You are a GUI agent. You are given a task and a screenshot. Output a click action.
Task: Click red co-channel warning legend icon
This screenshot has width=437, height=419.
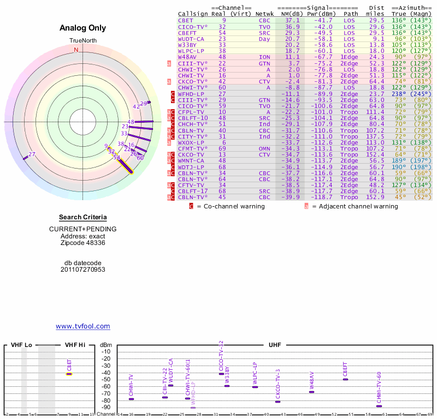pyautogui.click(x=191, y=206)
